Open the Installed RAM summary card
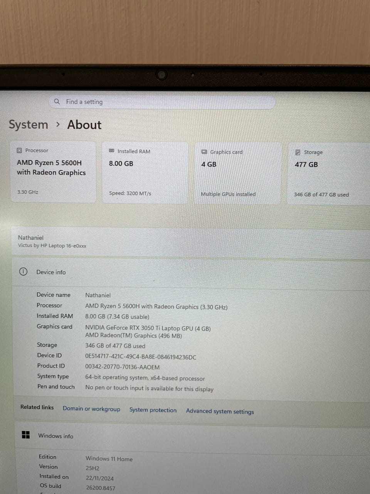 tap(145, 173)
